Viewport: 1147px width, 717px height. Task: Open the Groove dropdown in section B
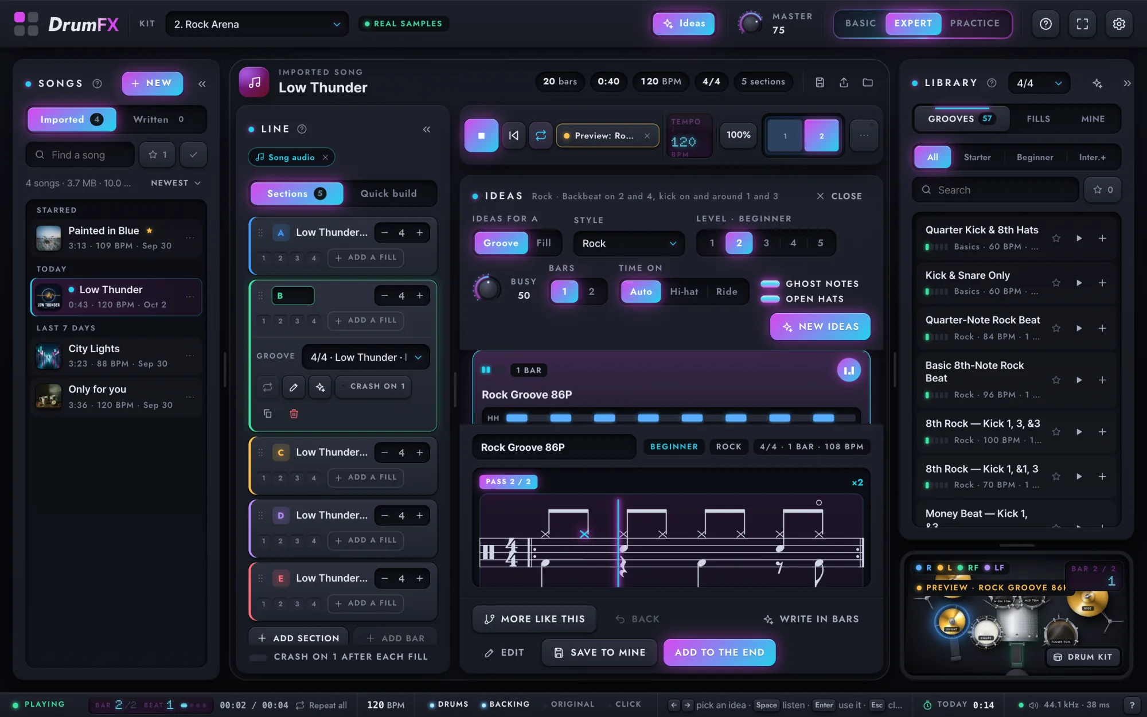click(366, 357)
